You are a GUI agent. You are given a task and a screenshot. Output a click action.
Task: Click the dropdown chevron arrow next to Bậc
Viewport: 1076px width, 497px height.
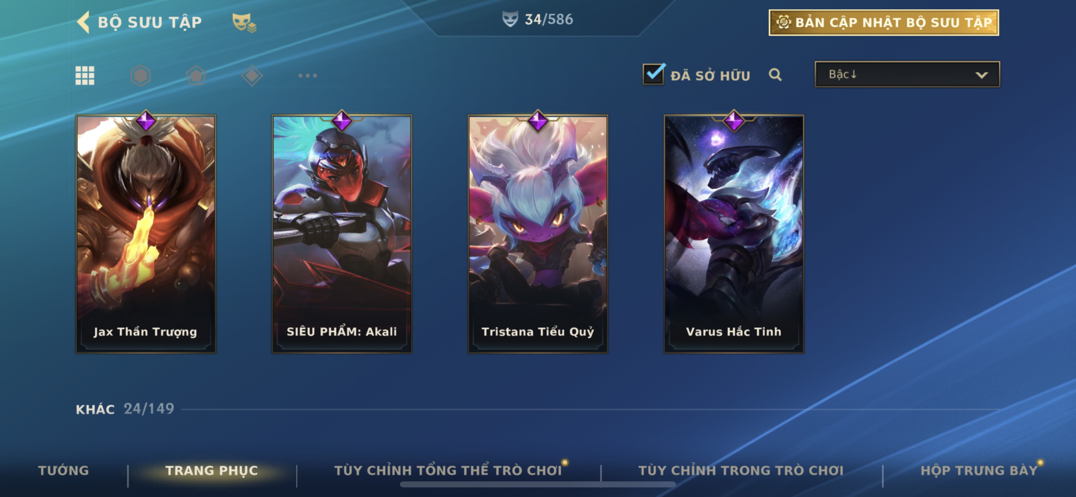click(x=981, y=75)
